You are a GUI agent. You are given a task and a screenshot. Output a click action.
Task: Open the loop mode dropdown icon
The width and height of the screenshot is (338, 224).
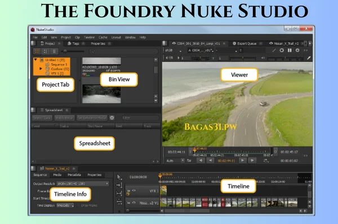pyautogui.click(x=266, y=161)
